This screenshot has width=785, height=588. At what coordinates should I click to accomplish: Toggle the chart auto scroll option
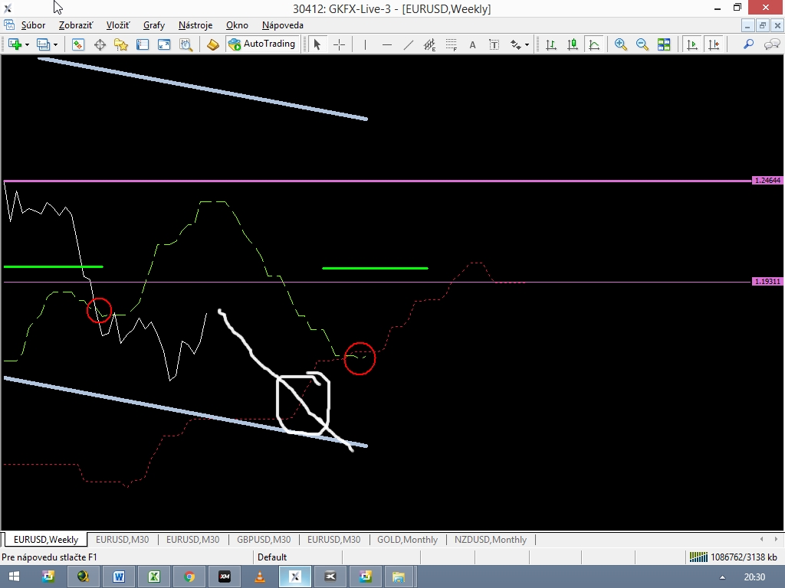point(692,44)
